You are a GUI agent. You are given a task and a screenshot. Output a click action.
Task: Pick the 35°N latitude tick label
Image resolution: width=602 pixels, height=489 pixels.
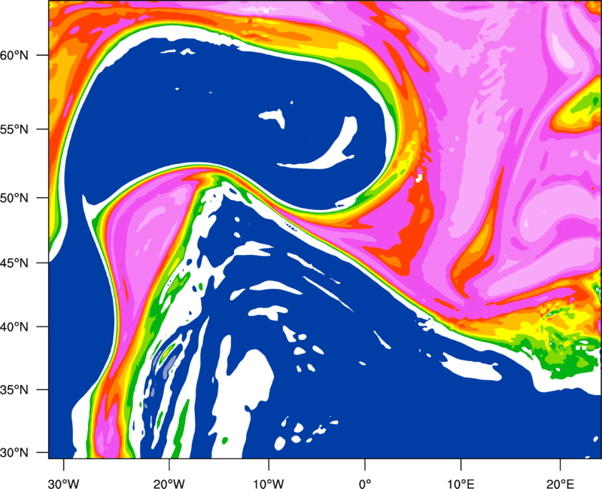(x=14, y=390)
